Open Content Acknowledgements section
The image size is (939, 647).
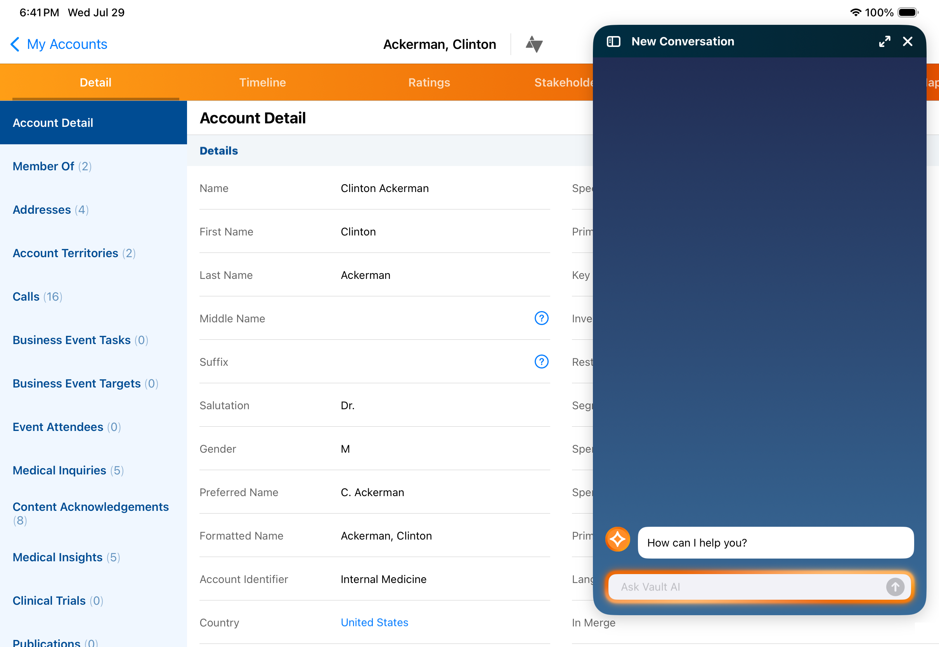93,513
